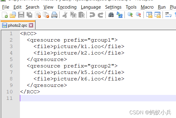Viewport: 176px width, 118px height.
Task: Click the qresource prefix="group2" line
Action: (72, 66)
